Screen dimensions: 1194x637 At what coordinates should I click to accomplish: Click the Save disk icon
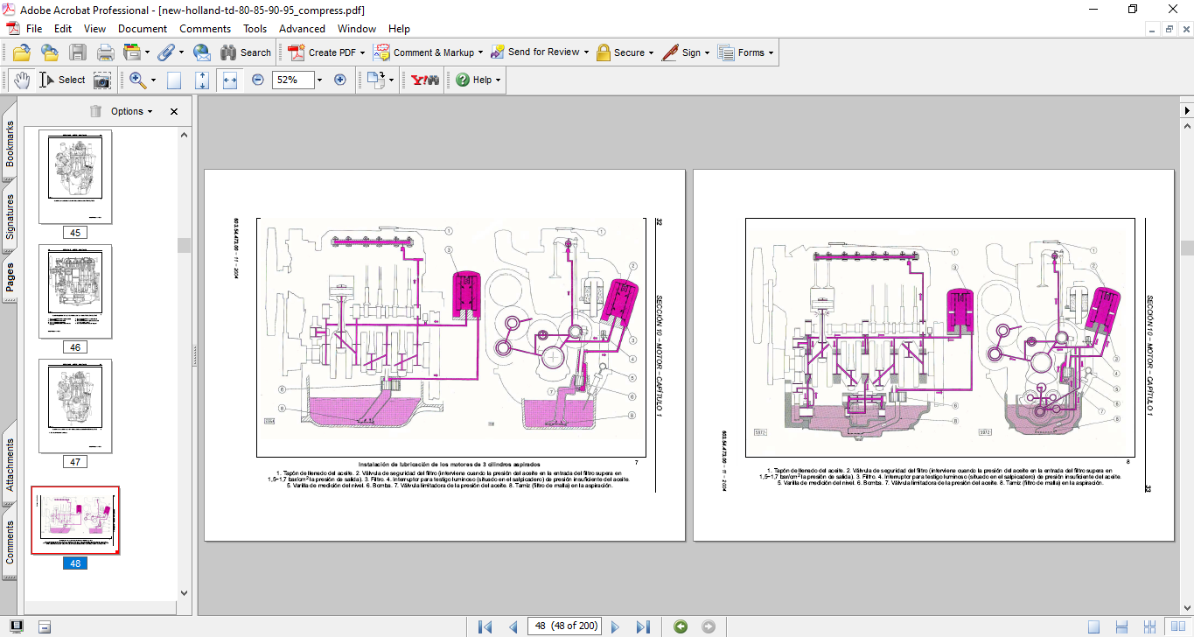[x=78, y=52]
